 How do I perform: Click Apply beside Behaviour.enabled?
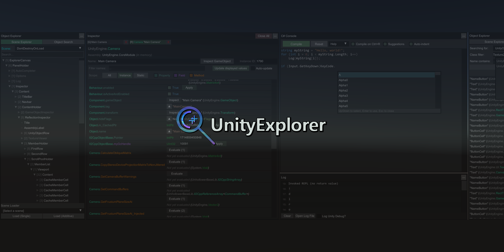pyautogui.click(x=189, y=88)
